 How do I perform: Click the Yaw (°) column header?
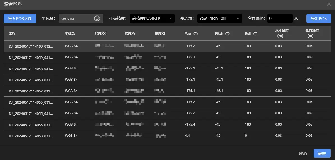(191, 34)
